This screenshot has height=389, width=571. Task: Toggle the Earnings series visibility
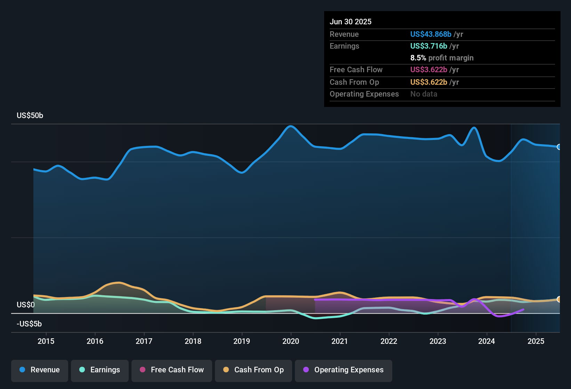100,370
